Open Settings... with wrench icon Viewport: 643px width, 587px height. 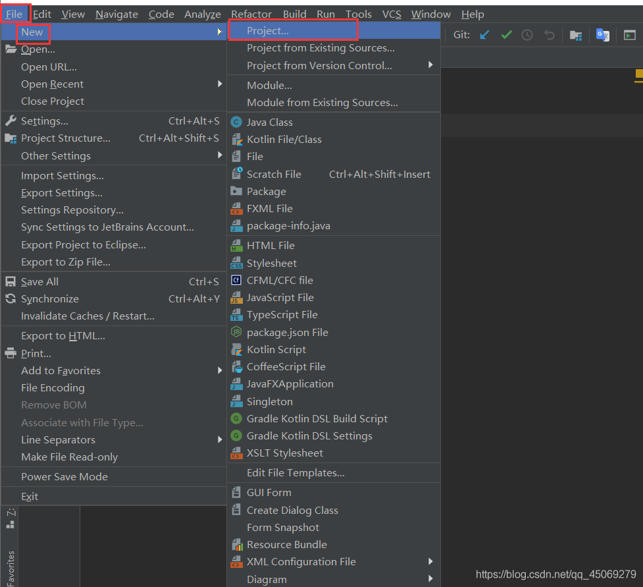[x=44, y=121]
